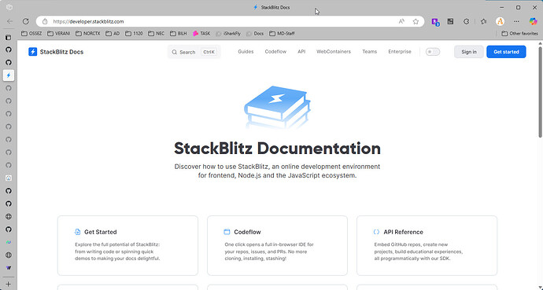Screen dimensions: 543x290
Task: Click the Sign in button
Action: (469, 52)
